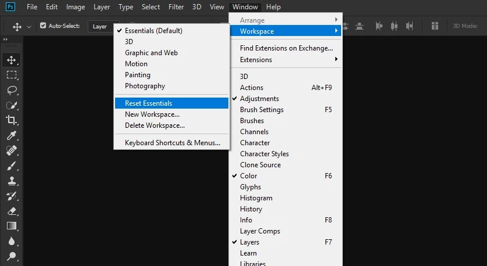Select the Clone Stamp tool

point(12,181)
